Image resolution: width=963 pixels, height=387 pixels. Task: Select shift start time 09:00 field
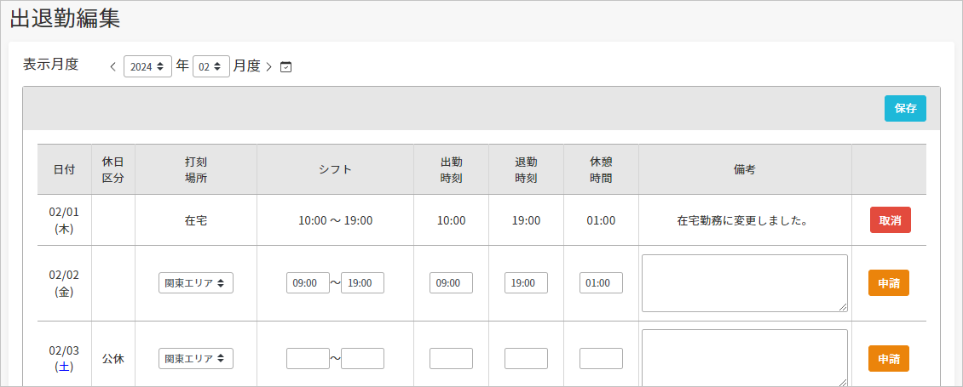coord(308,282)
